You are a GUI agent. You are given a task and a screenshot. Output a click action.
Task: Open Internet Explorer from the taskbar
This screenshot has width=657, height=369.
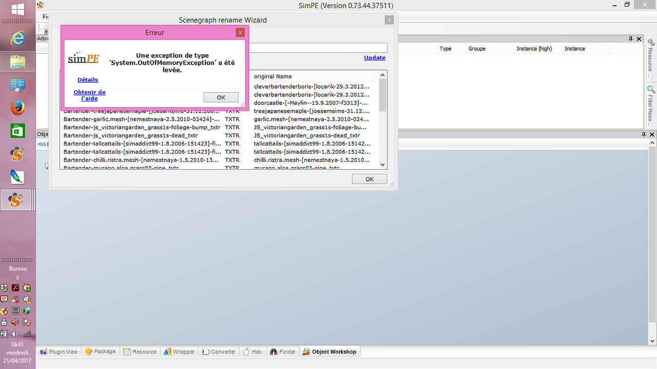18,38
